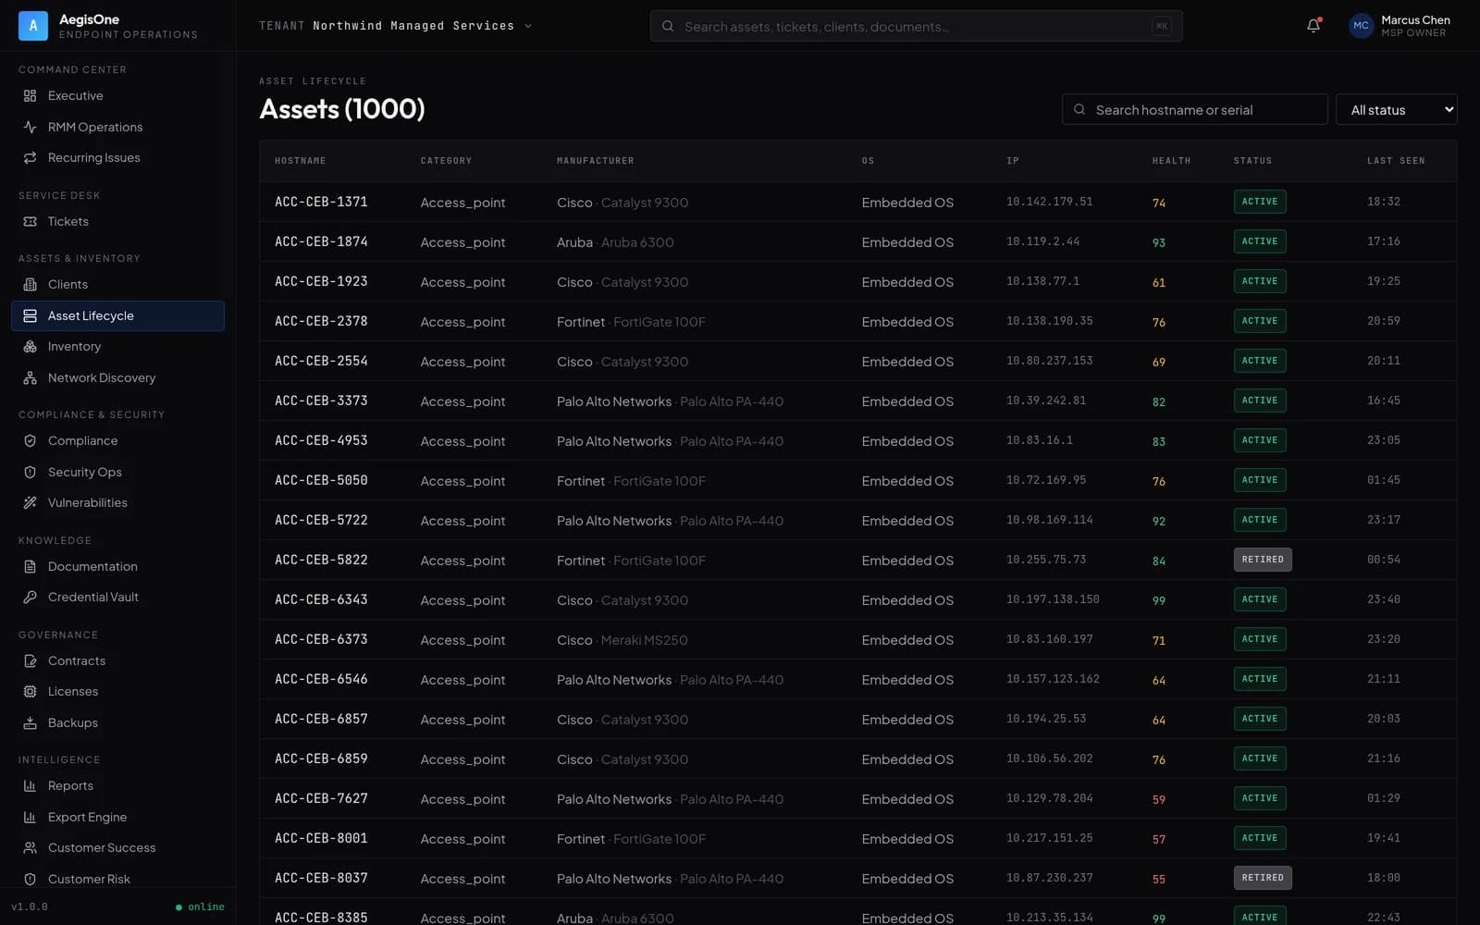Screen dimensions: 1480x925
Task: Click the RMM Operations pulse icon
Action: point(30,127)
